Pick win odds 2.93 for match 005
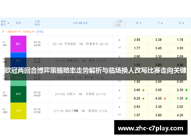191x138 pixels. 137,107
